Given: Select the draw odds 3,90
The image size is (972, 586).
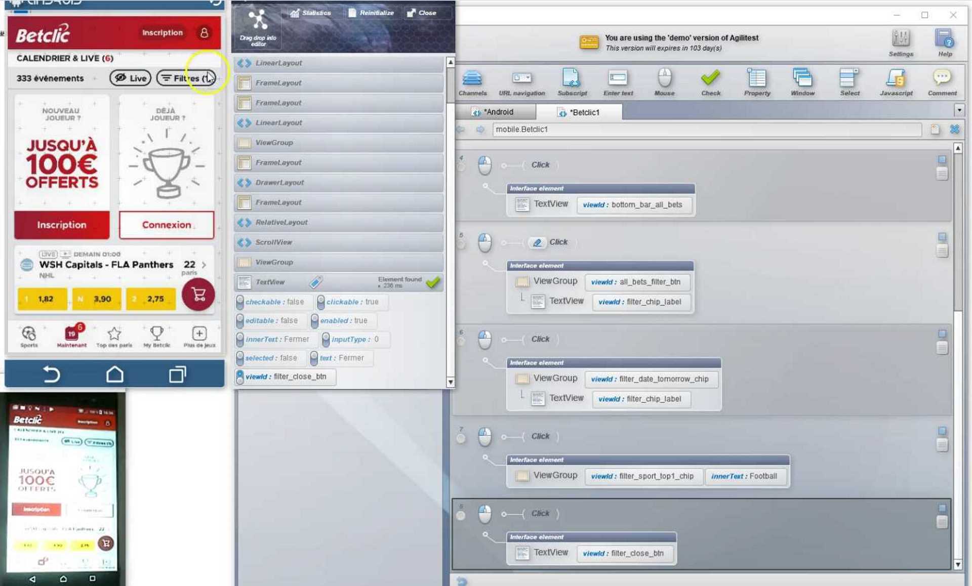Looking at the screenshot, I should pos(97,299).
